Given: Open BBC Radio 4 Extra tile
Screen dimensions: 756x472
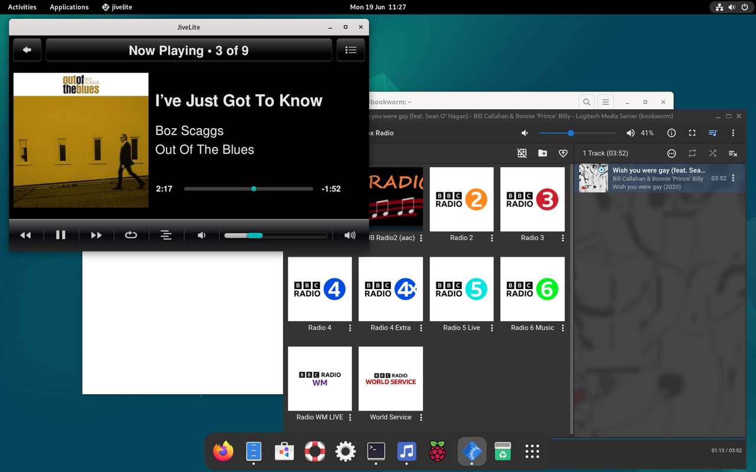Looking at the screenshot, I should pyautogui.click(x=390, y=289).
